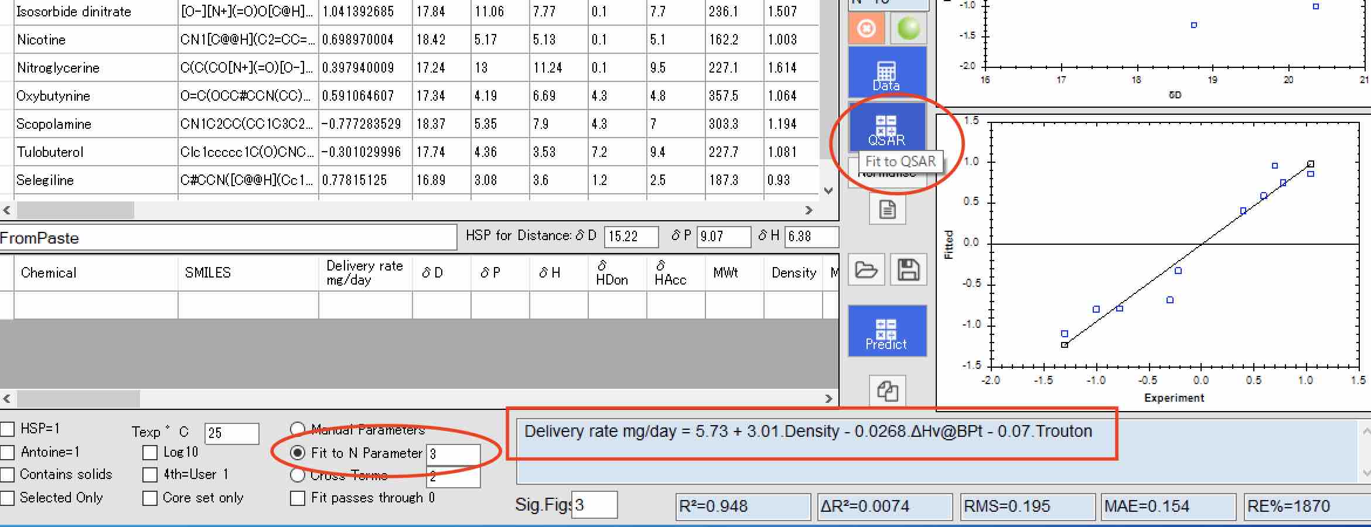The width and height of the screenshot is (1371, 527).
Task: Click the Texp °C input field
Action: click(231, 433)
